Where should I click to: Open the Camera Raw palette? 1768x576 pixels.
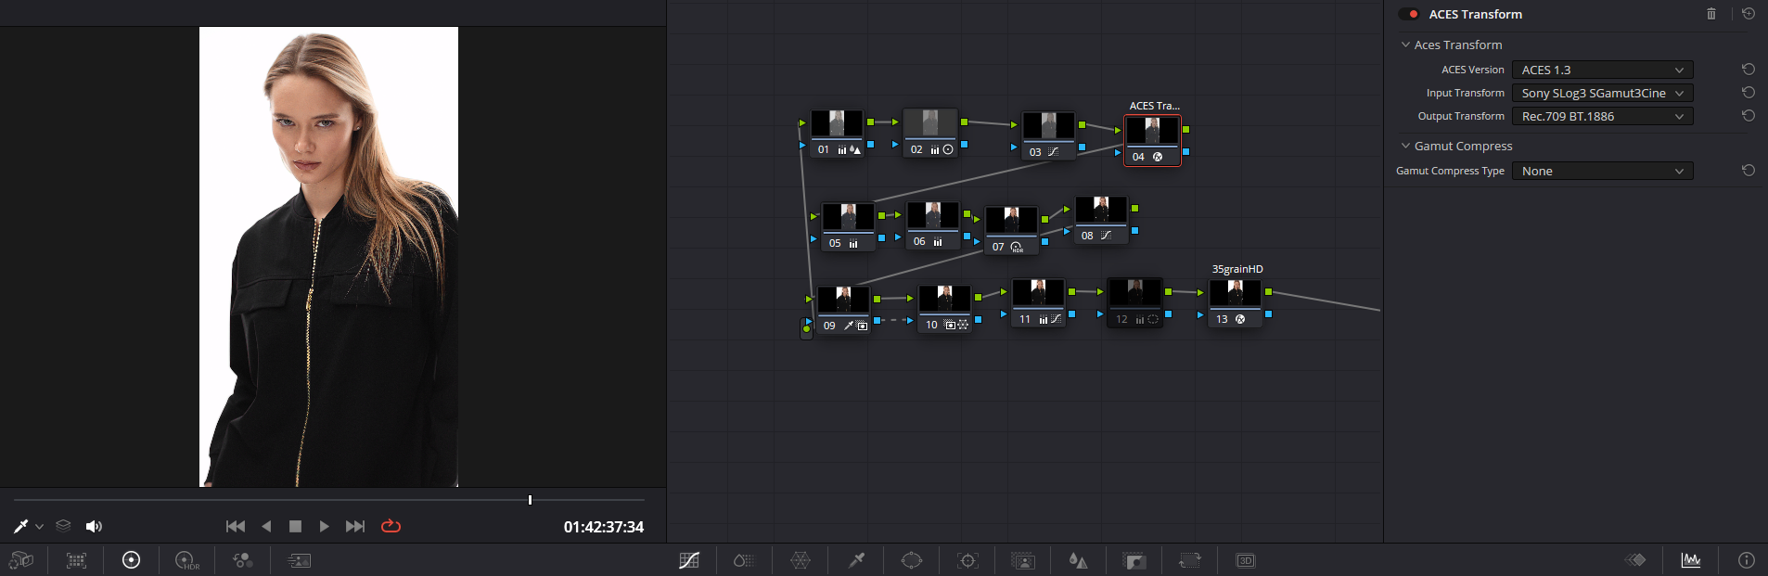pos(21,560)
